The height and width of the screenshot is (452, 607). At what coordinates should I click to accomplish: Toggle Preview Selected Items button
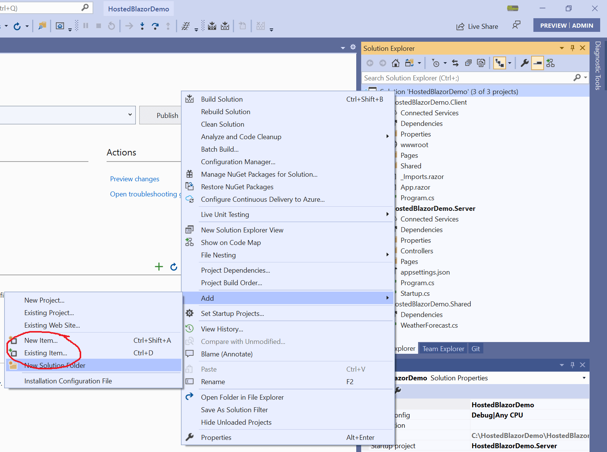538,63
